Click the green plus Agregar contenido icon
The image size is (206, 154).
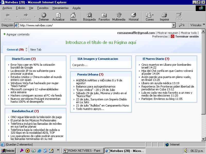4,34
